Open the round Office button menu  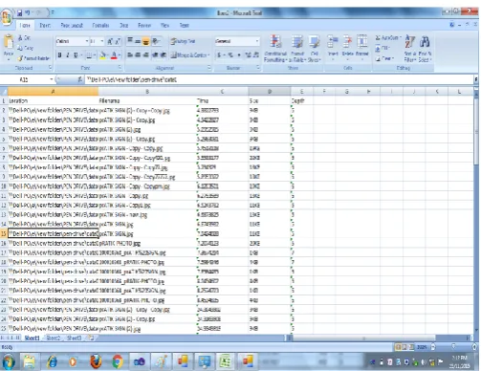coord(6,16)
